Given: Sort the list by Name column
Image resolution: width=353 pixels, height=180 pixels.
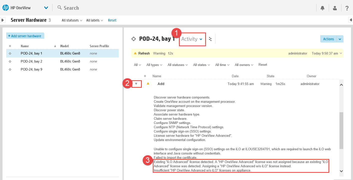Looking at the screenshot, I should [x=25, y=46].
